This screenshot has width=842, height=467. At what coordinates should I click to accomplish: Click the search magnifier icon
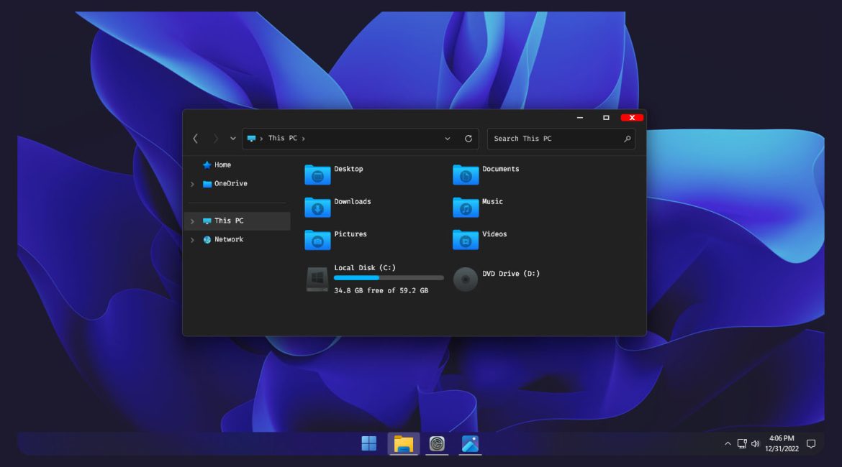pos(628,139)
